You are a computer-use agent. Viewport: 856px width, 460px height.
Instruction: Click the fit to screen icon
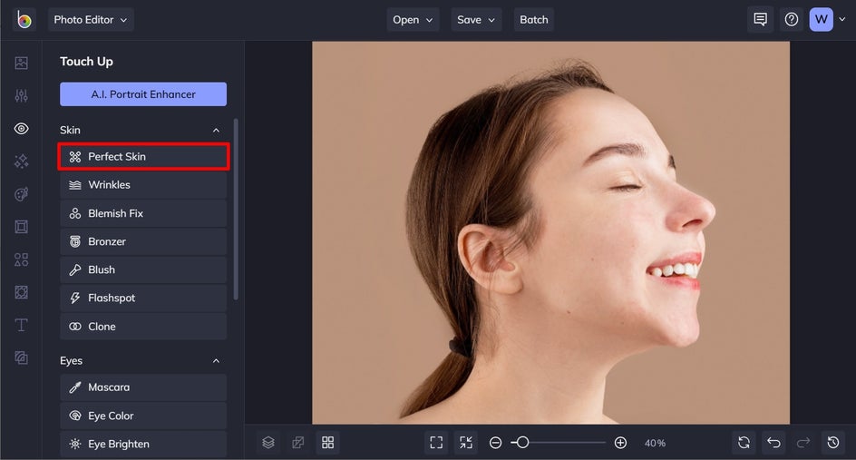pyautogui.click(x=436, y=443)
